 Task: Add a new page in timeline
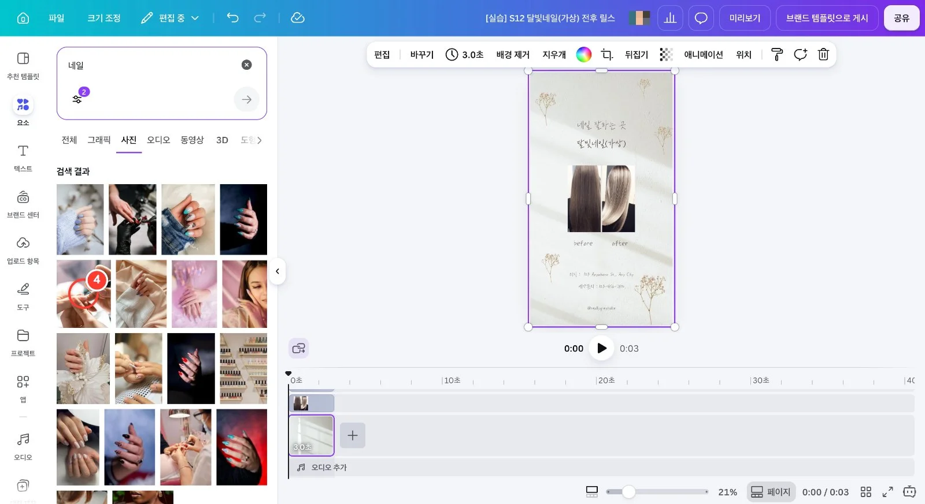tap(353, 435)
